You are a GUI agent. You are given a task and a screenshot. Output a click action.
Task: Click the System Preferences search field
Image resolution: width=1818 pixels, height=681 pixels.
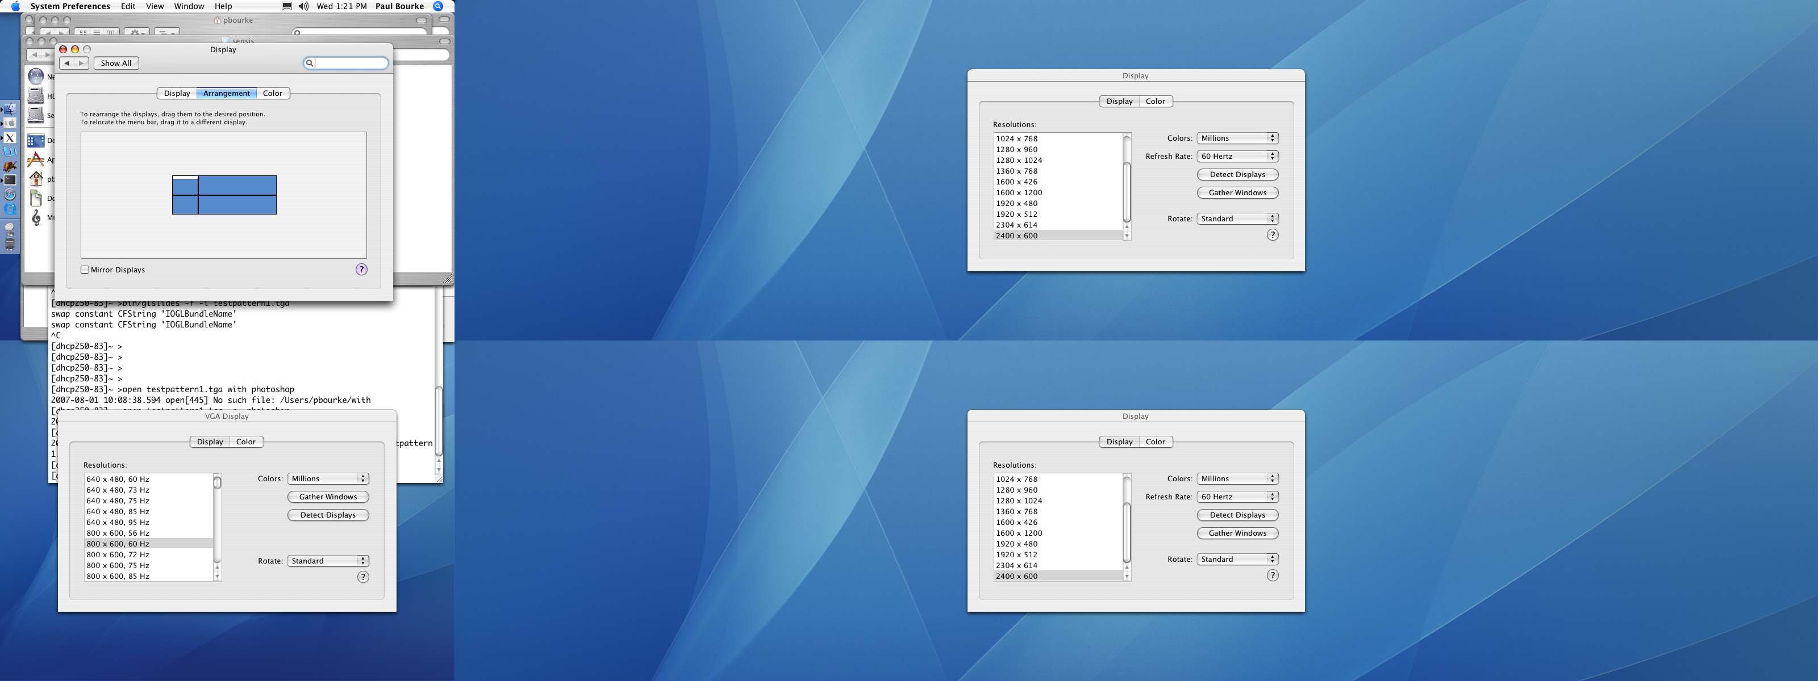click(346, 64)
